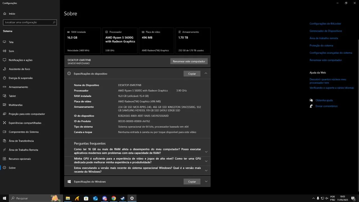This screenshot has width=359, height=202.
Task: Select the Notificações e ações icon
Action: click(x=4, y=60)
